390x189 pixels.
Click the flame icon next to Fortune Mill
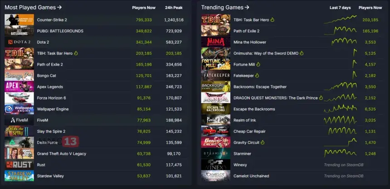pyautogui.click(x=258, y=64)
